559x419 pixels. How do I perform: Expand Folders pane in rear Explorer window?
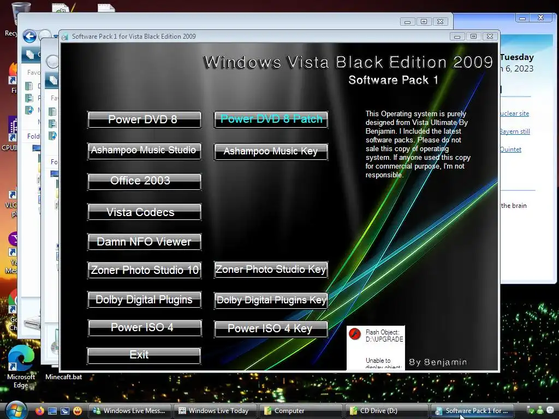click(33, 136)
